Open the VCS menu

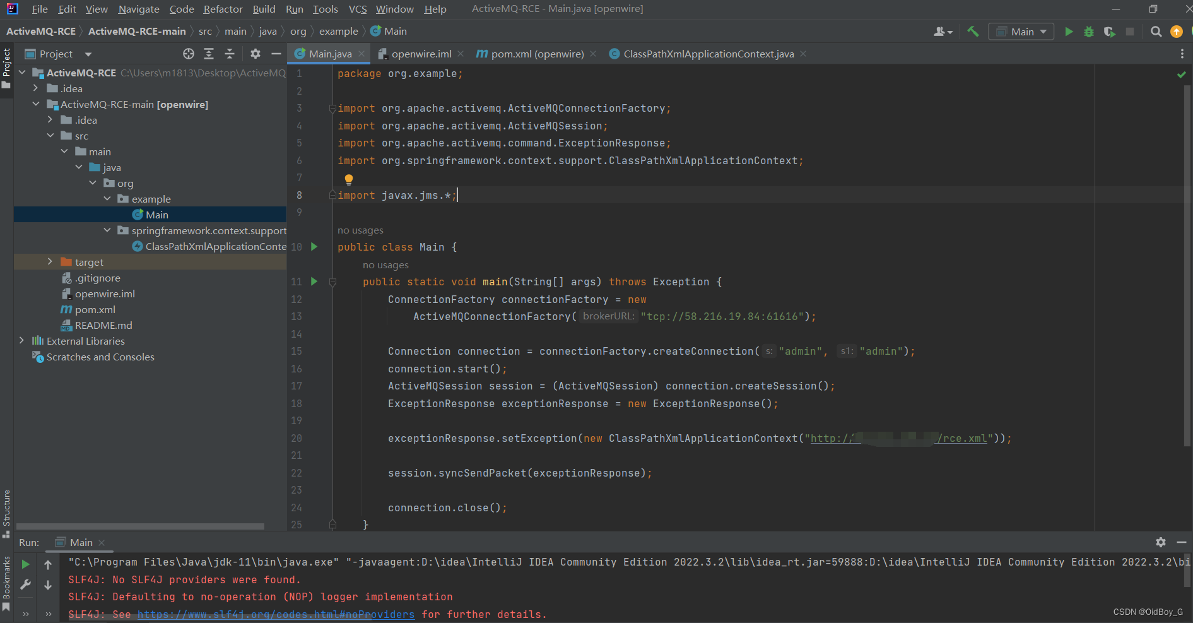(358, 9)
